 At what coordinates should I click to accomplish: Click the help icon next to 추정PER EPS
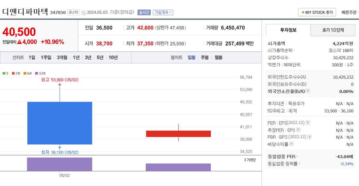pos(298,130)
